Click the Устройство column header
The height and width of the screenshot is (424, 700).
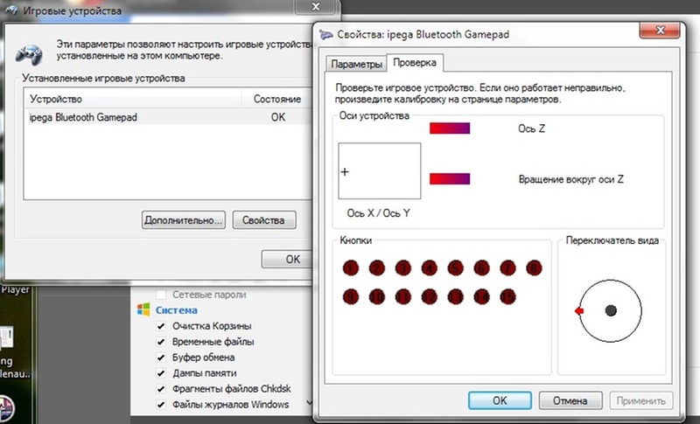(x=56, y=100)
